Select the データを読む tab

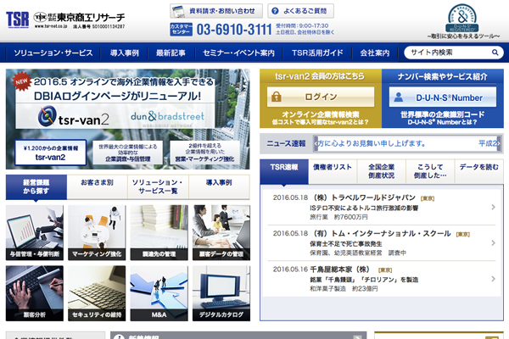coord(479,171)
